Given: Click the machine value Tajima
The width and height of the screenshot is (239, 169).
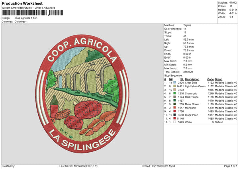Looking at the screenshot, I should pyautogui.click(x=187, y=25).
